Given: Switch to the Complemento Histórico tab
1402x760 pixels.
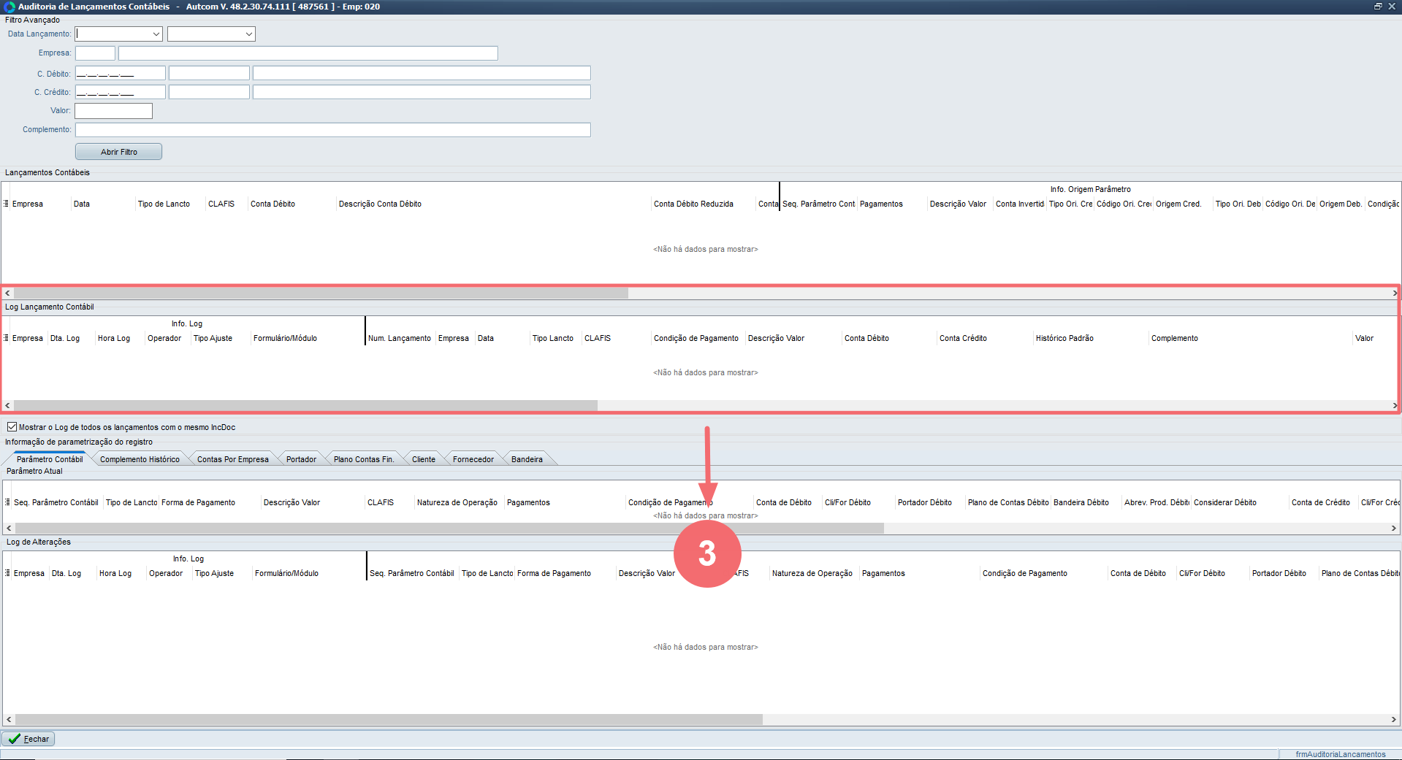Looking at the screenshot, I should click(x=140, y=459).
